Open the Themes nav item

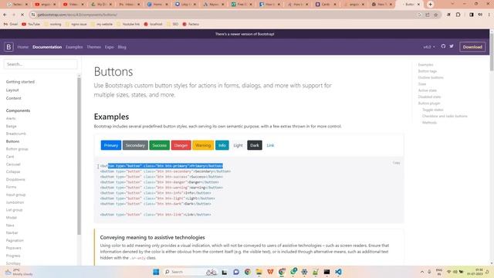(x=94, y=47)
